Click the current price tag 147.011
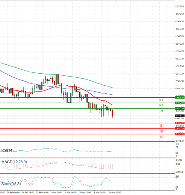The image size is (185, 195). (x=180, y=116)
